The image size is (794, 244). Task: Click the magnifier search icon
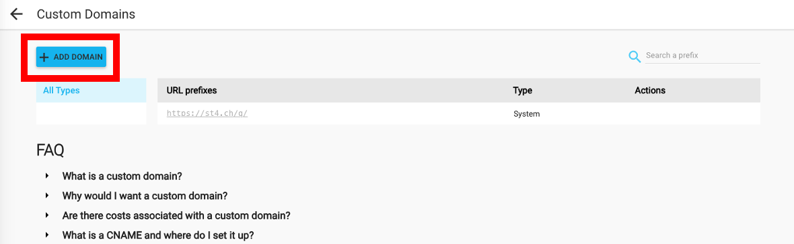(x=635, y=56)
